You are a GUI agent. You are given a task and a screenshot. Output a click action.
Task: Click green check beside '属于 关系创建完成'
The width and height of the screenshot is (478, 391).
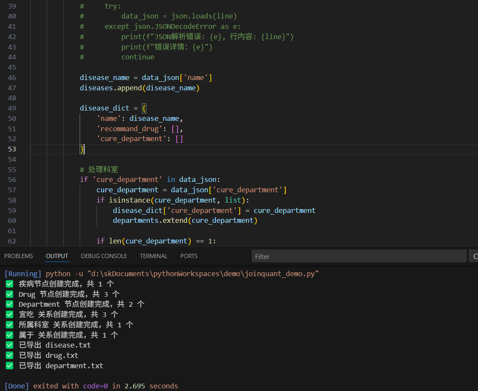pos(9,335)
